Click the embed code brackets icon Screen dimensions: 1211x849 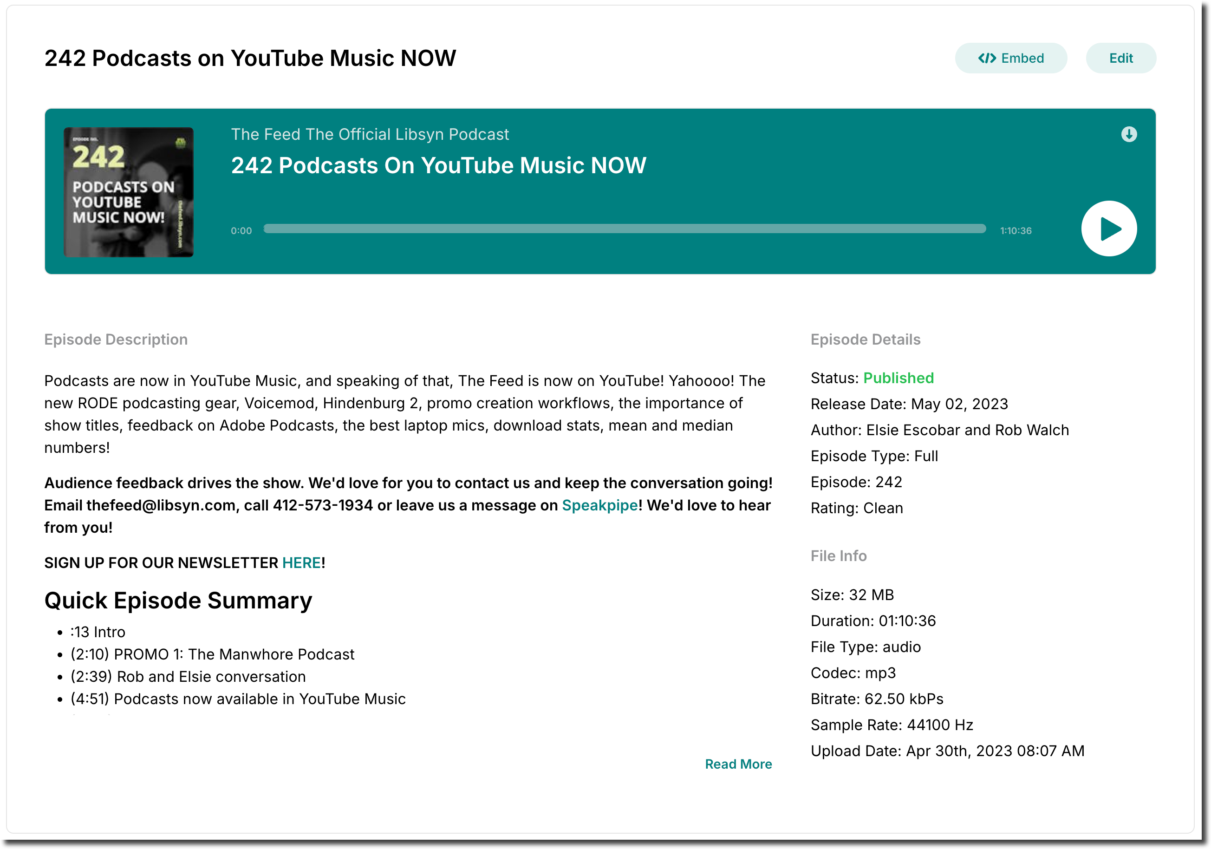pos(987,58)
